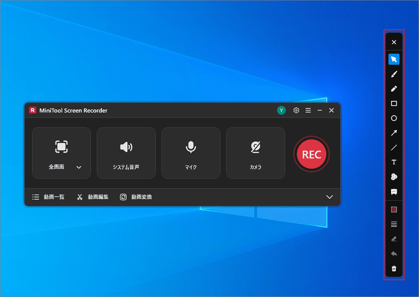The image size is (419, 297).
Task: Click the MiniTool Screen Recorder title text
Action: (73, 111)
